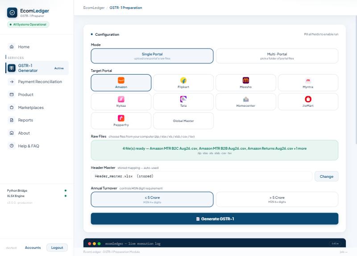Click the Help & FAQ question icon
Image resolution: width=357 pixels, height=256 pixels.
(12, 146)
